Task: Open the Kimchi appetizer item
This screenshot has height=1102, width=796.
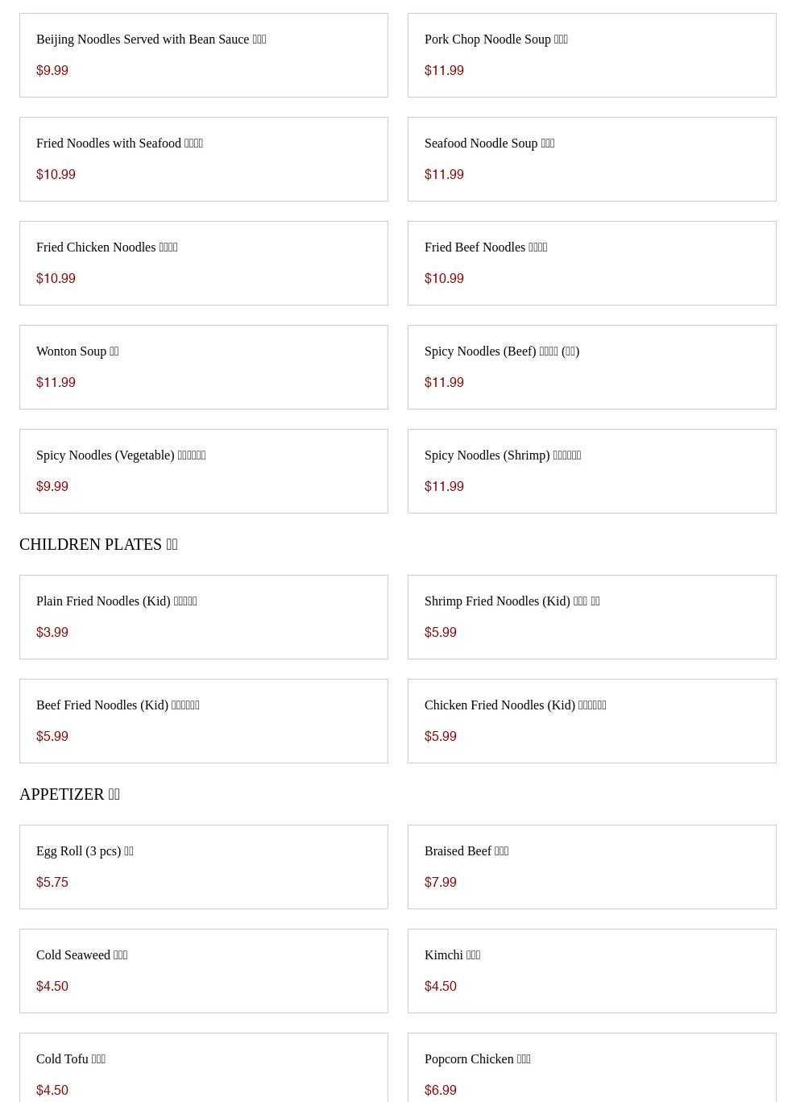Action: coord(591,971)
